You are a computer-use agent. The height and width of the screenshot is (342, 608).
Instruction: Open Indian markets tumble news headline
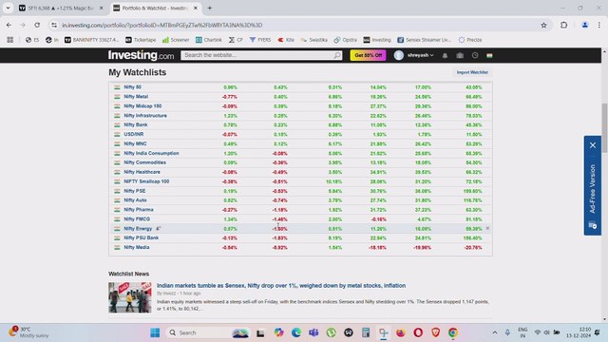pyautogui.click(x=281, y=285)
